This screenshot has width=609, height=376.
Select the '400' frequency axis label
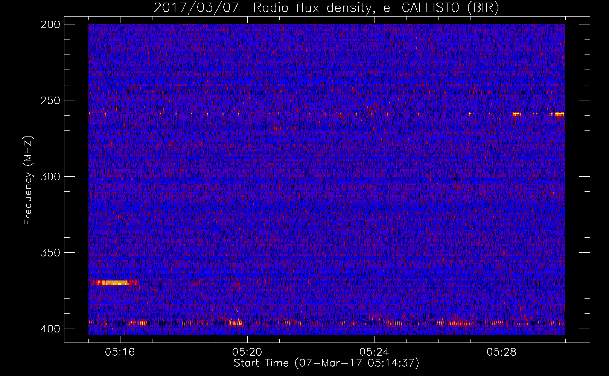[x=50, y=329]
